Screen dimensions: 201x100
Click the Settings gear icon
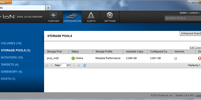110,15
